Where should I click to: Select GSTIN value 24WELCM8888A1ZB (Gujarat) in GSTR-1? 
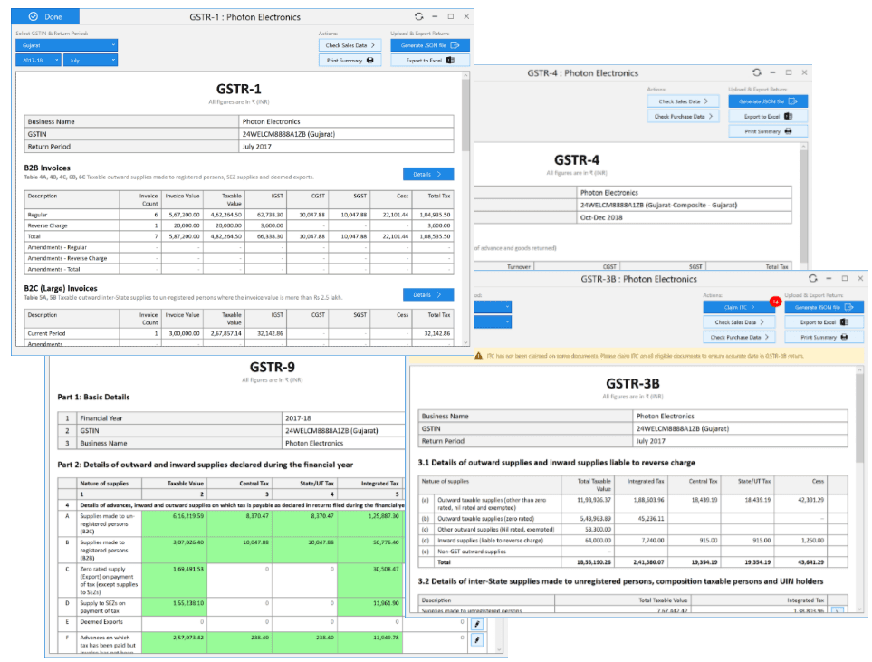(289, 134)
